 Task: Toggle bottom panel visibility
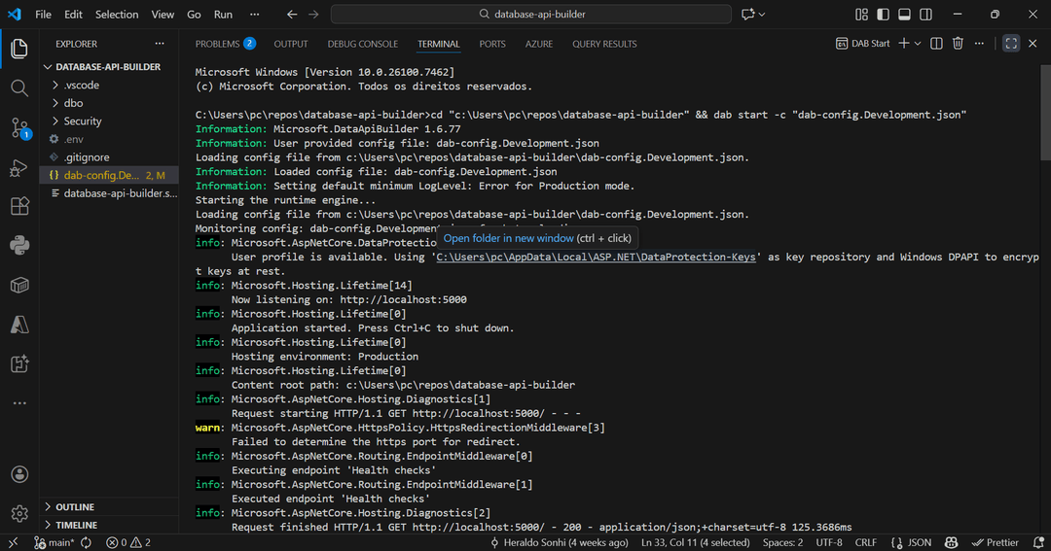(904, 14)
